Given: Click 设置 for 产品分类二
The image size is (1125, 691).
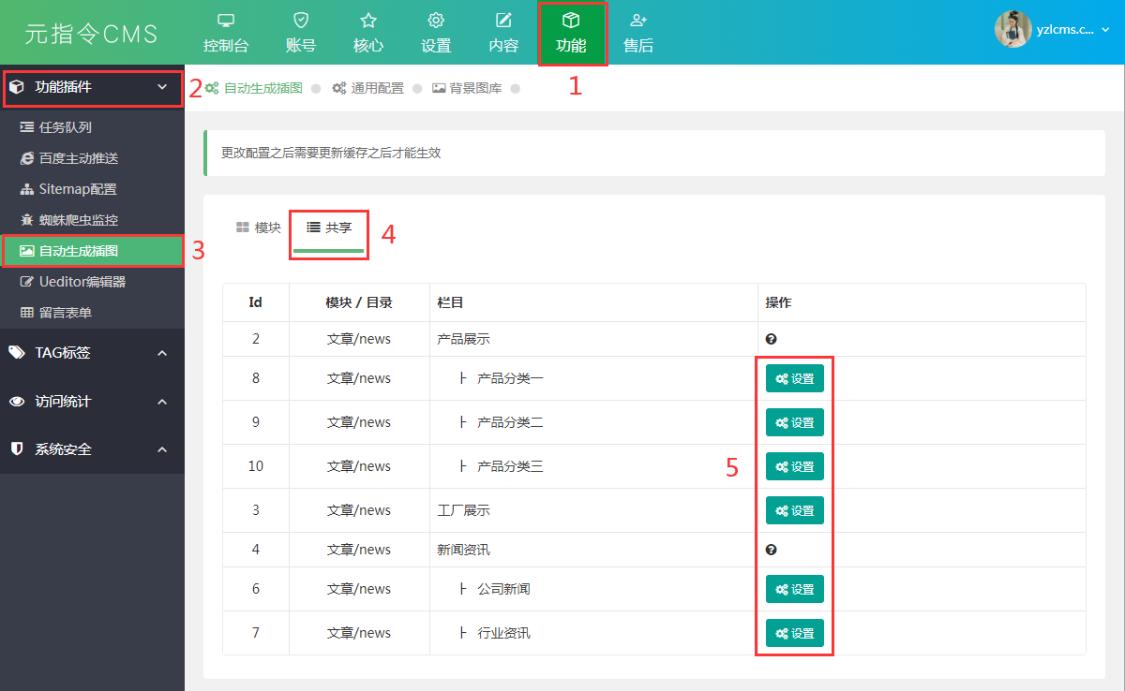Looking at the screenshot, I should [x=795, y=422].
